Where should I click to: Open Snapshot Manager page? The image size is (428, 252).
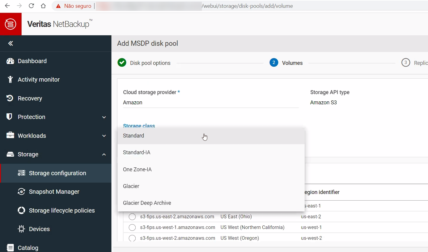pos(54,192)
